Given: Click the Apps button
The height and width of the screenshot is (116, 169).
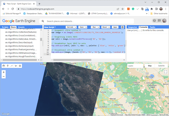Looking at the screenshot, I should (115, 27).
